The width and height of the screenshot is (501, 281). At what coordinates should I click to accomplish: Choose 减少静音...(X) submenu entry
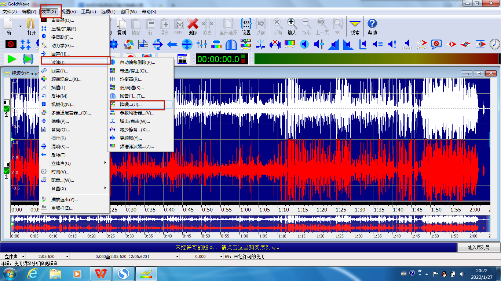[140, 130]
